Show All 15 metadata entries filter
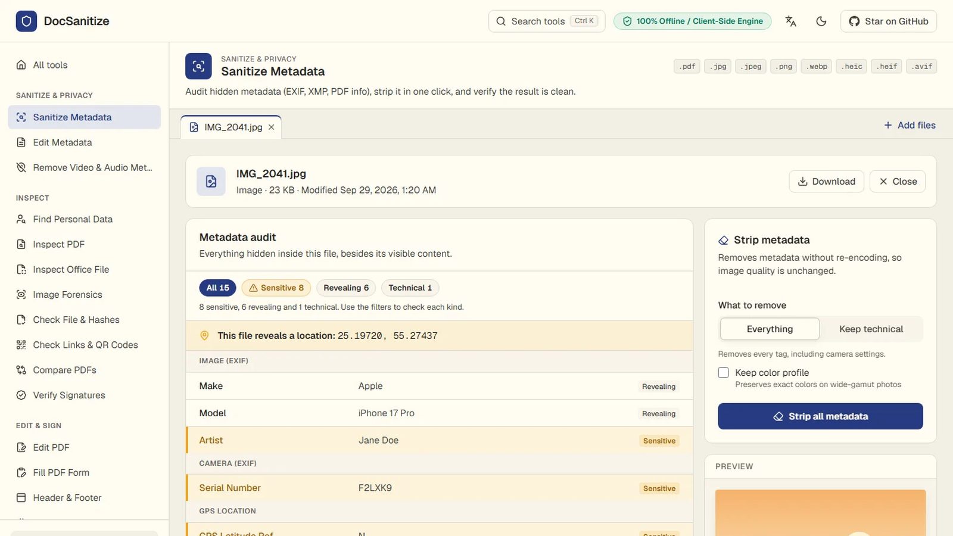Screen dimensions: 953x536 pyautogui.click(x=218, y=288)
